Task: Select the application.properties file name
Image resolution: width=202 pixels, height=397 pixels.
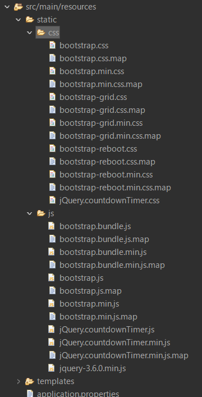Action: [x=78, y=394]
